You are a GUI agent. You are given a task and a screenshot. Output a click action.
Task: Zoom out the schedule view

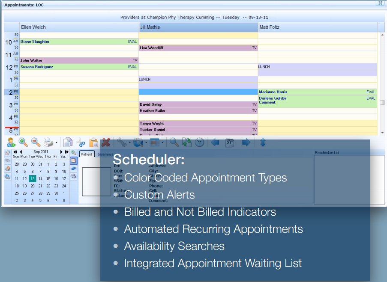pos(36,142)
